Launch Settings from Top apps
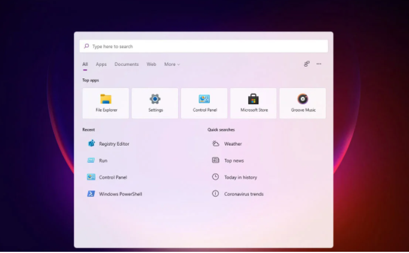409x253 pixels. (x=155, y=103)
